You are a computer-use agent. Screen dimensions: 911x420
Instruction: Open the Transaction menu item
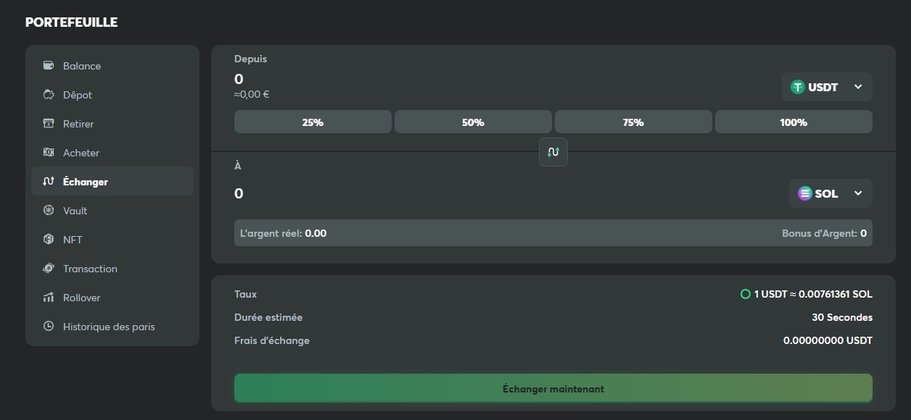pos(90,269)
